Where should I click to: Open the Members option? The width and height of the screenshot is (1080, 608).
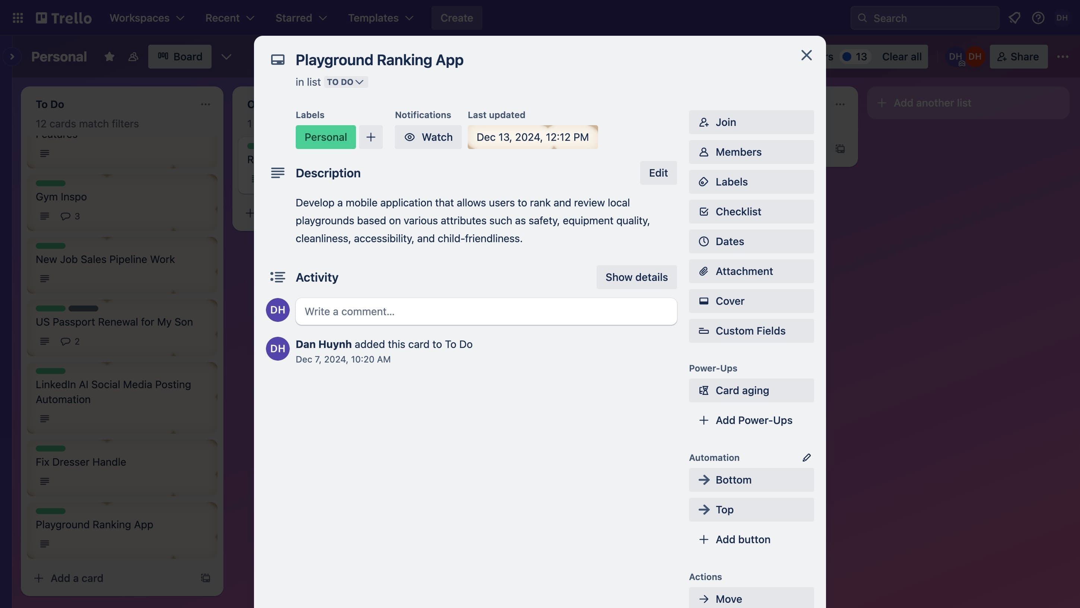751,152
